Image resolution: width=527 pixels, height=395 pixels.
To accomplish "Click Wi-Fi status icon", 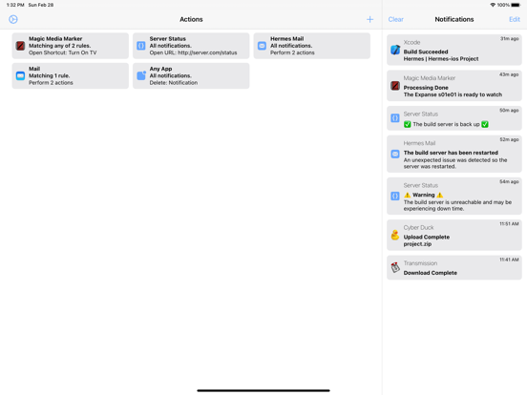I will (493, 5).
